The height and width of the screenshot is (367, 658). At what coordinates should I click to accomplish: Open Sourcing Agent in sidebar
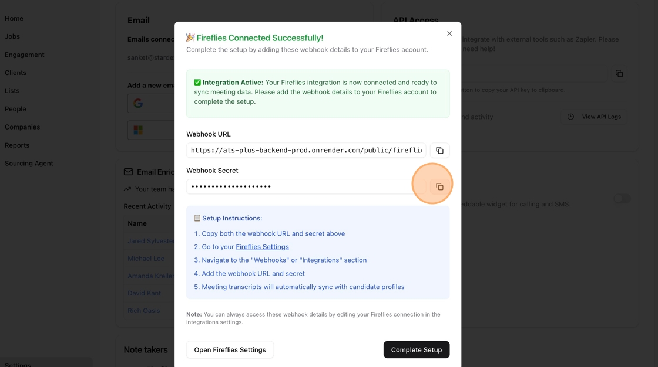[29, 164]
